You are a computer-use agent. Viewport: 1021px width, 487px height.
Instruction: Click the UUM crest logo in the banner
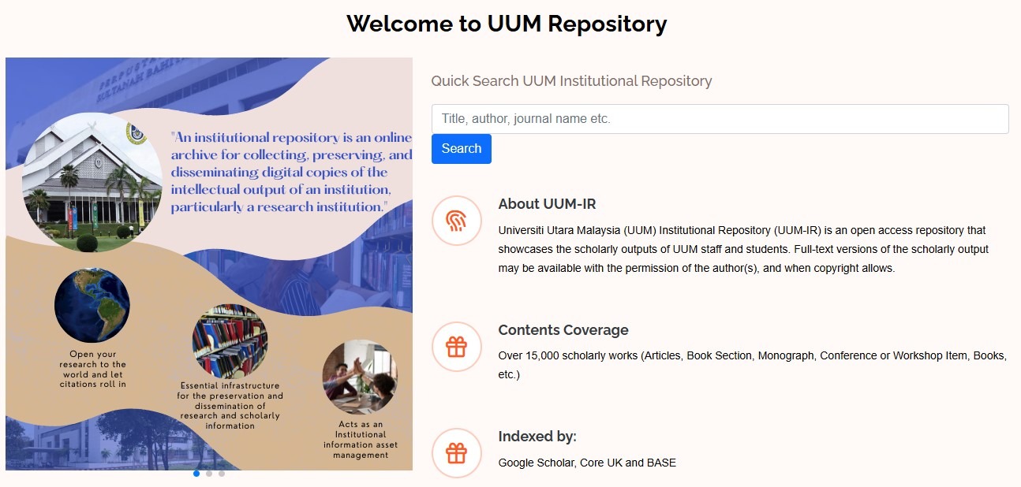137,132
